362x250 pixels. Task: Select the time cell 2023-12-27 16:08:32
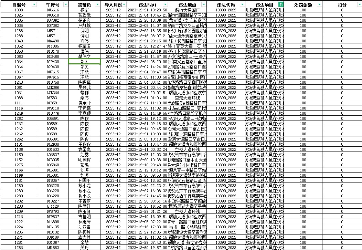click(x=147, y=191)
